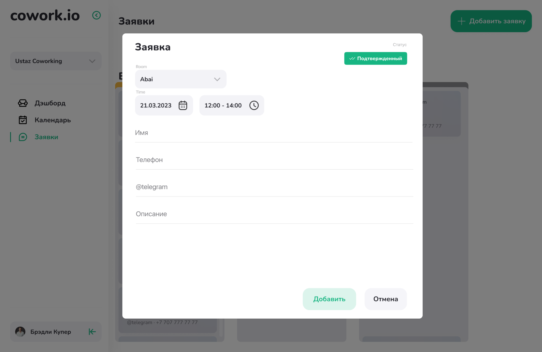Click the Добавить заявку button
This screenshot has height=352, width=542.
click(491, 21)
